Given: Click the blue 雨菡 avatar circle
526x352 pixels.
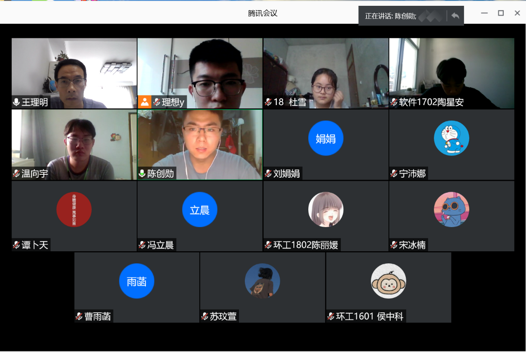Looking at the screenshot, I should coord(137,281).
